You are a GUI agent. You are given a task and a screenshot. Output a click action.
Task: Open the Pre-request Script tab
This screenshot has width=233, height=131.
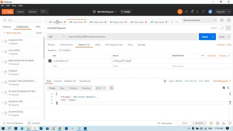coord(114,44)
